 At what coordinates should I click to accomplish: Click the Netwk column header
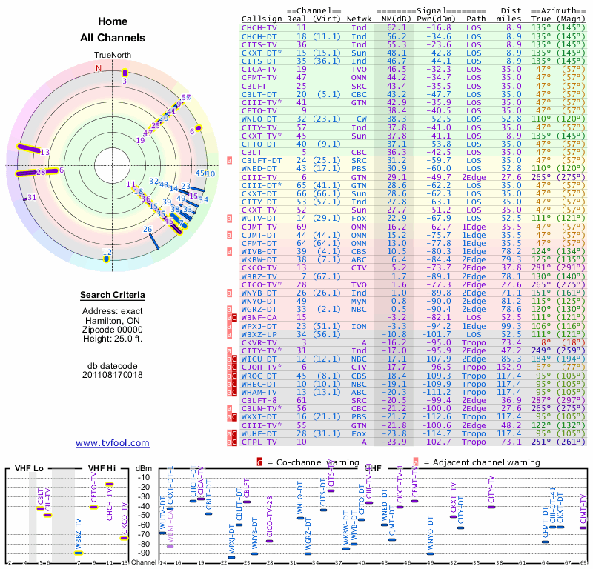[x=359, y=19]
